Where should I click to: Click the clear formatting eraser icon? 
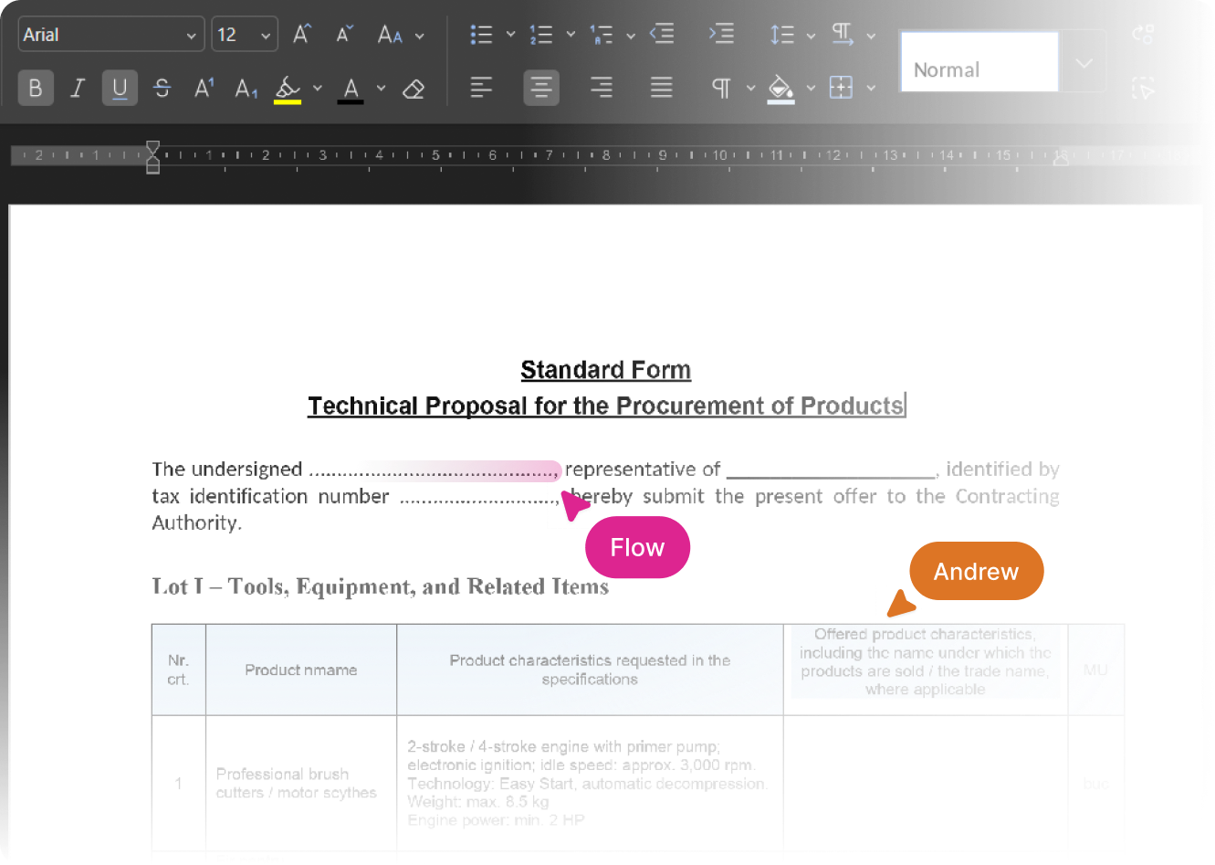coord(414,89)
